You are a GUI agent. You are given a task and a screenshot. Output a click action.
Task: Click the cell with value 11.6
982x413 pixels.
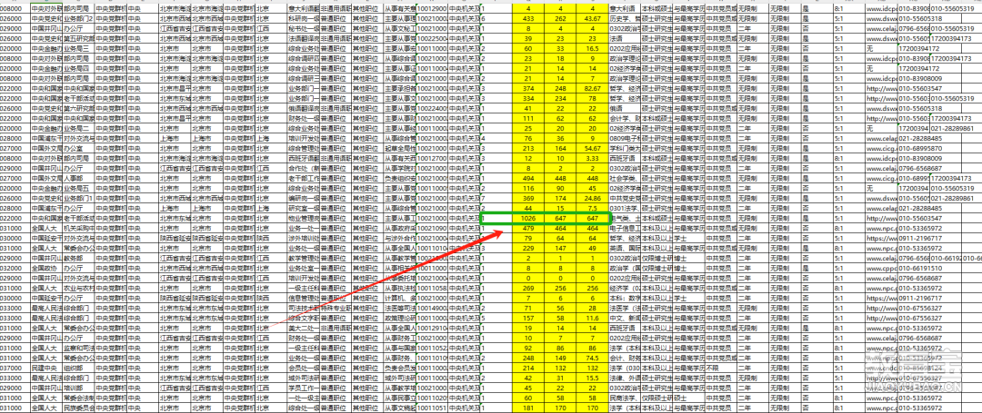coord(592,318)
